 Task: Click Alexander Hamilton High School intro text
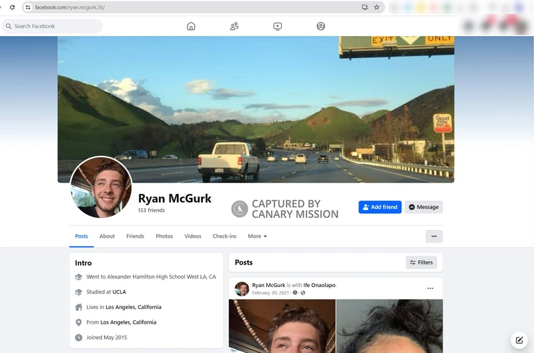(152, 277)
